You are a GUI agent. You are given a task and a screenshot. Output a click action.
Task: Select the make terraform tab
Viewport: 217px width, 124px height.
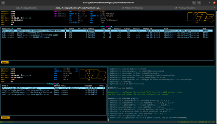78,8
